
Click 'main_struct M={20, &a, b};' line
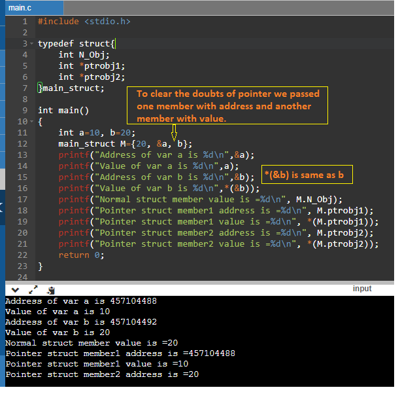point(125,144)
